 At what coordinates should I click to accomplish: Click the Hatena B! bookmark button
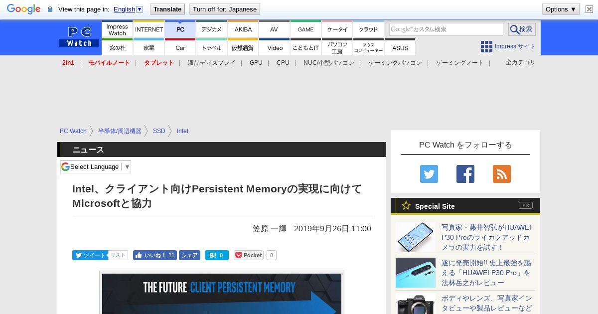[x=217, y=255]
